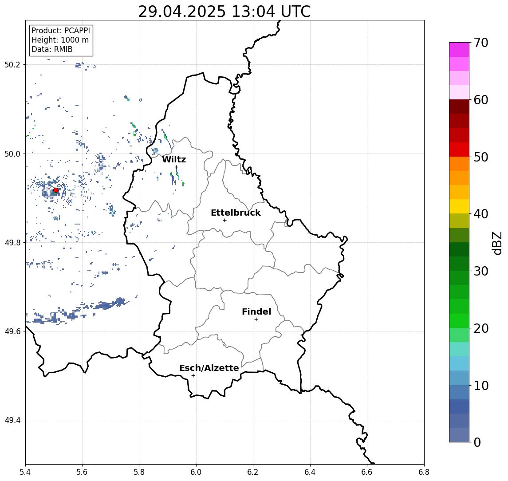
Task: Click the dark maroon 60 dBZ band
Action: 459,106
